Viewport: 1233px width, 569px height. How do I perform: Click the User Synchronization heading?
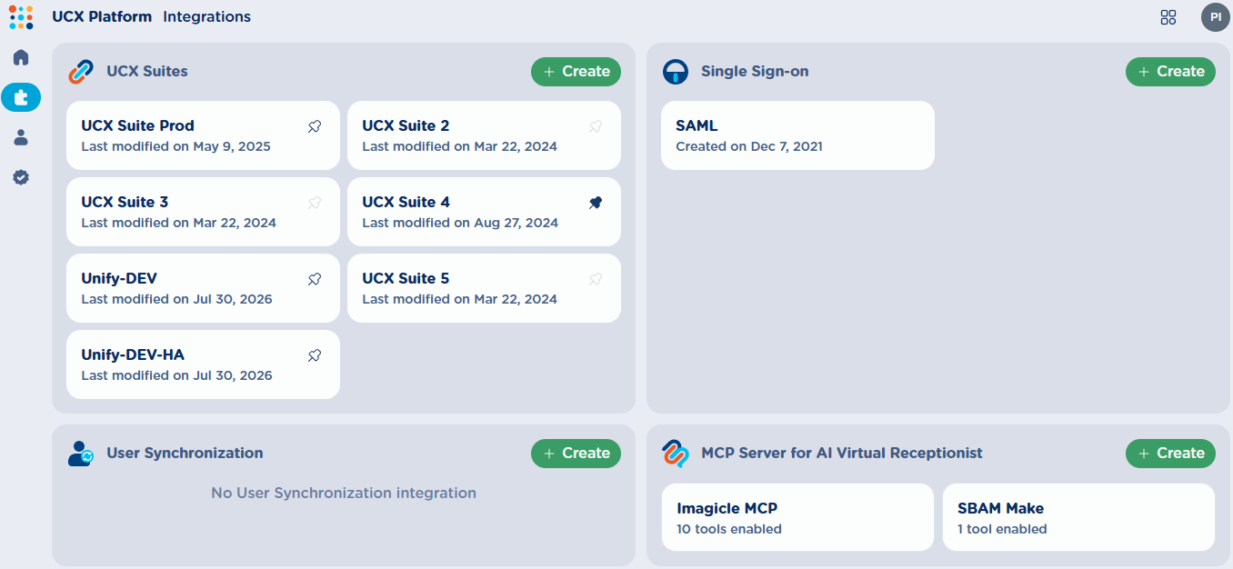click(185, 454)
